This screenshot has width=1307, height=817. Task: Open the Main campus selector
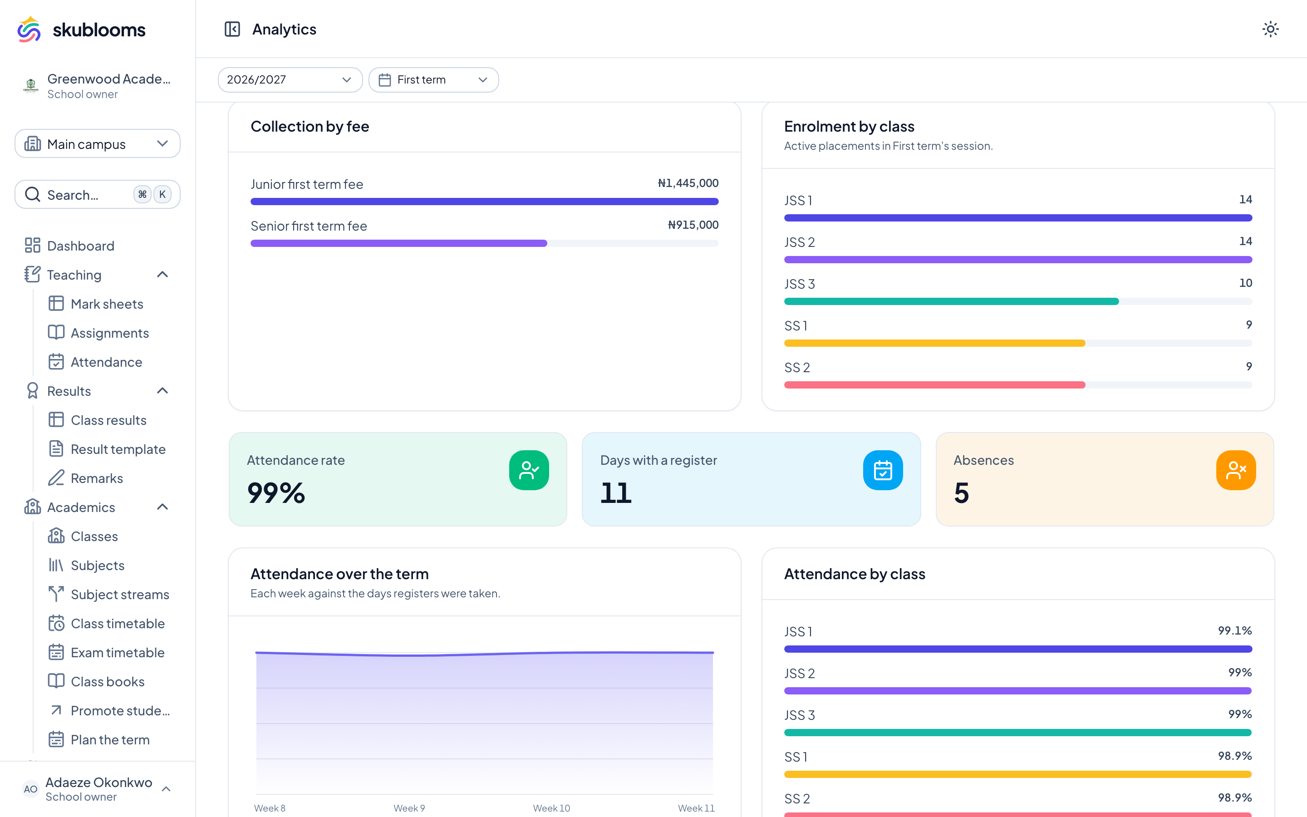pyautogui.click(x=98, y=144)
